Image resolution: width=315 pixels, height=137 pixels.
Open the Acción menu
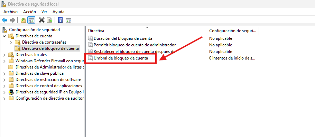(29, 12)
